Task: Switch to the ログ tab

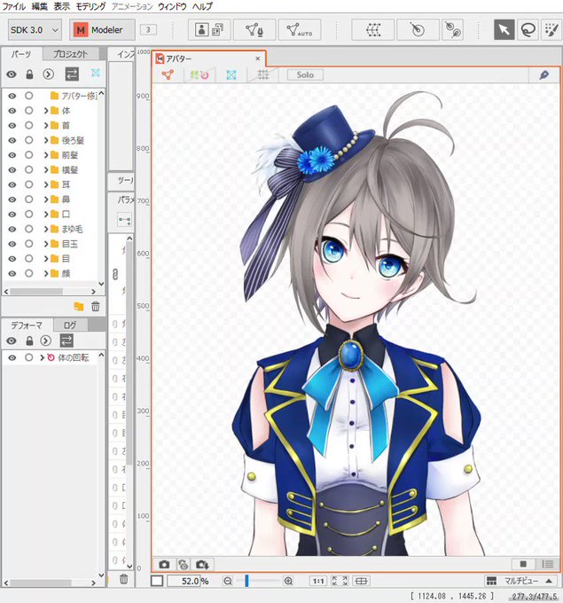Action: [x=70, y=325]
